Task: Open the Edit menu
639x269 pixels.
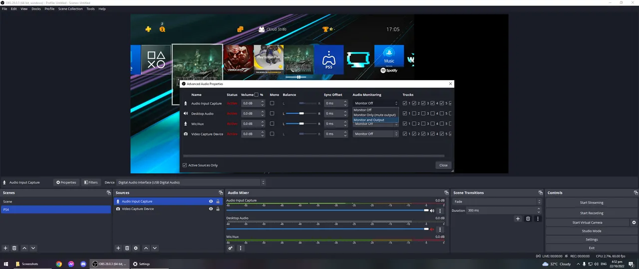Action: (13, 9)
